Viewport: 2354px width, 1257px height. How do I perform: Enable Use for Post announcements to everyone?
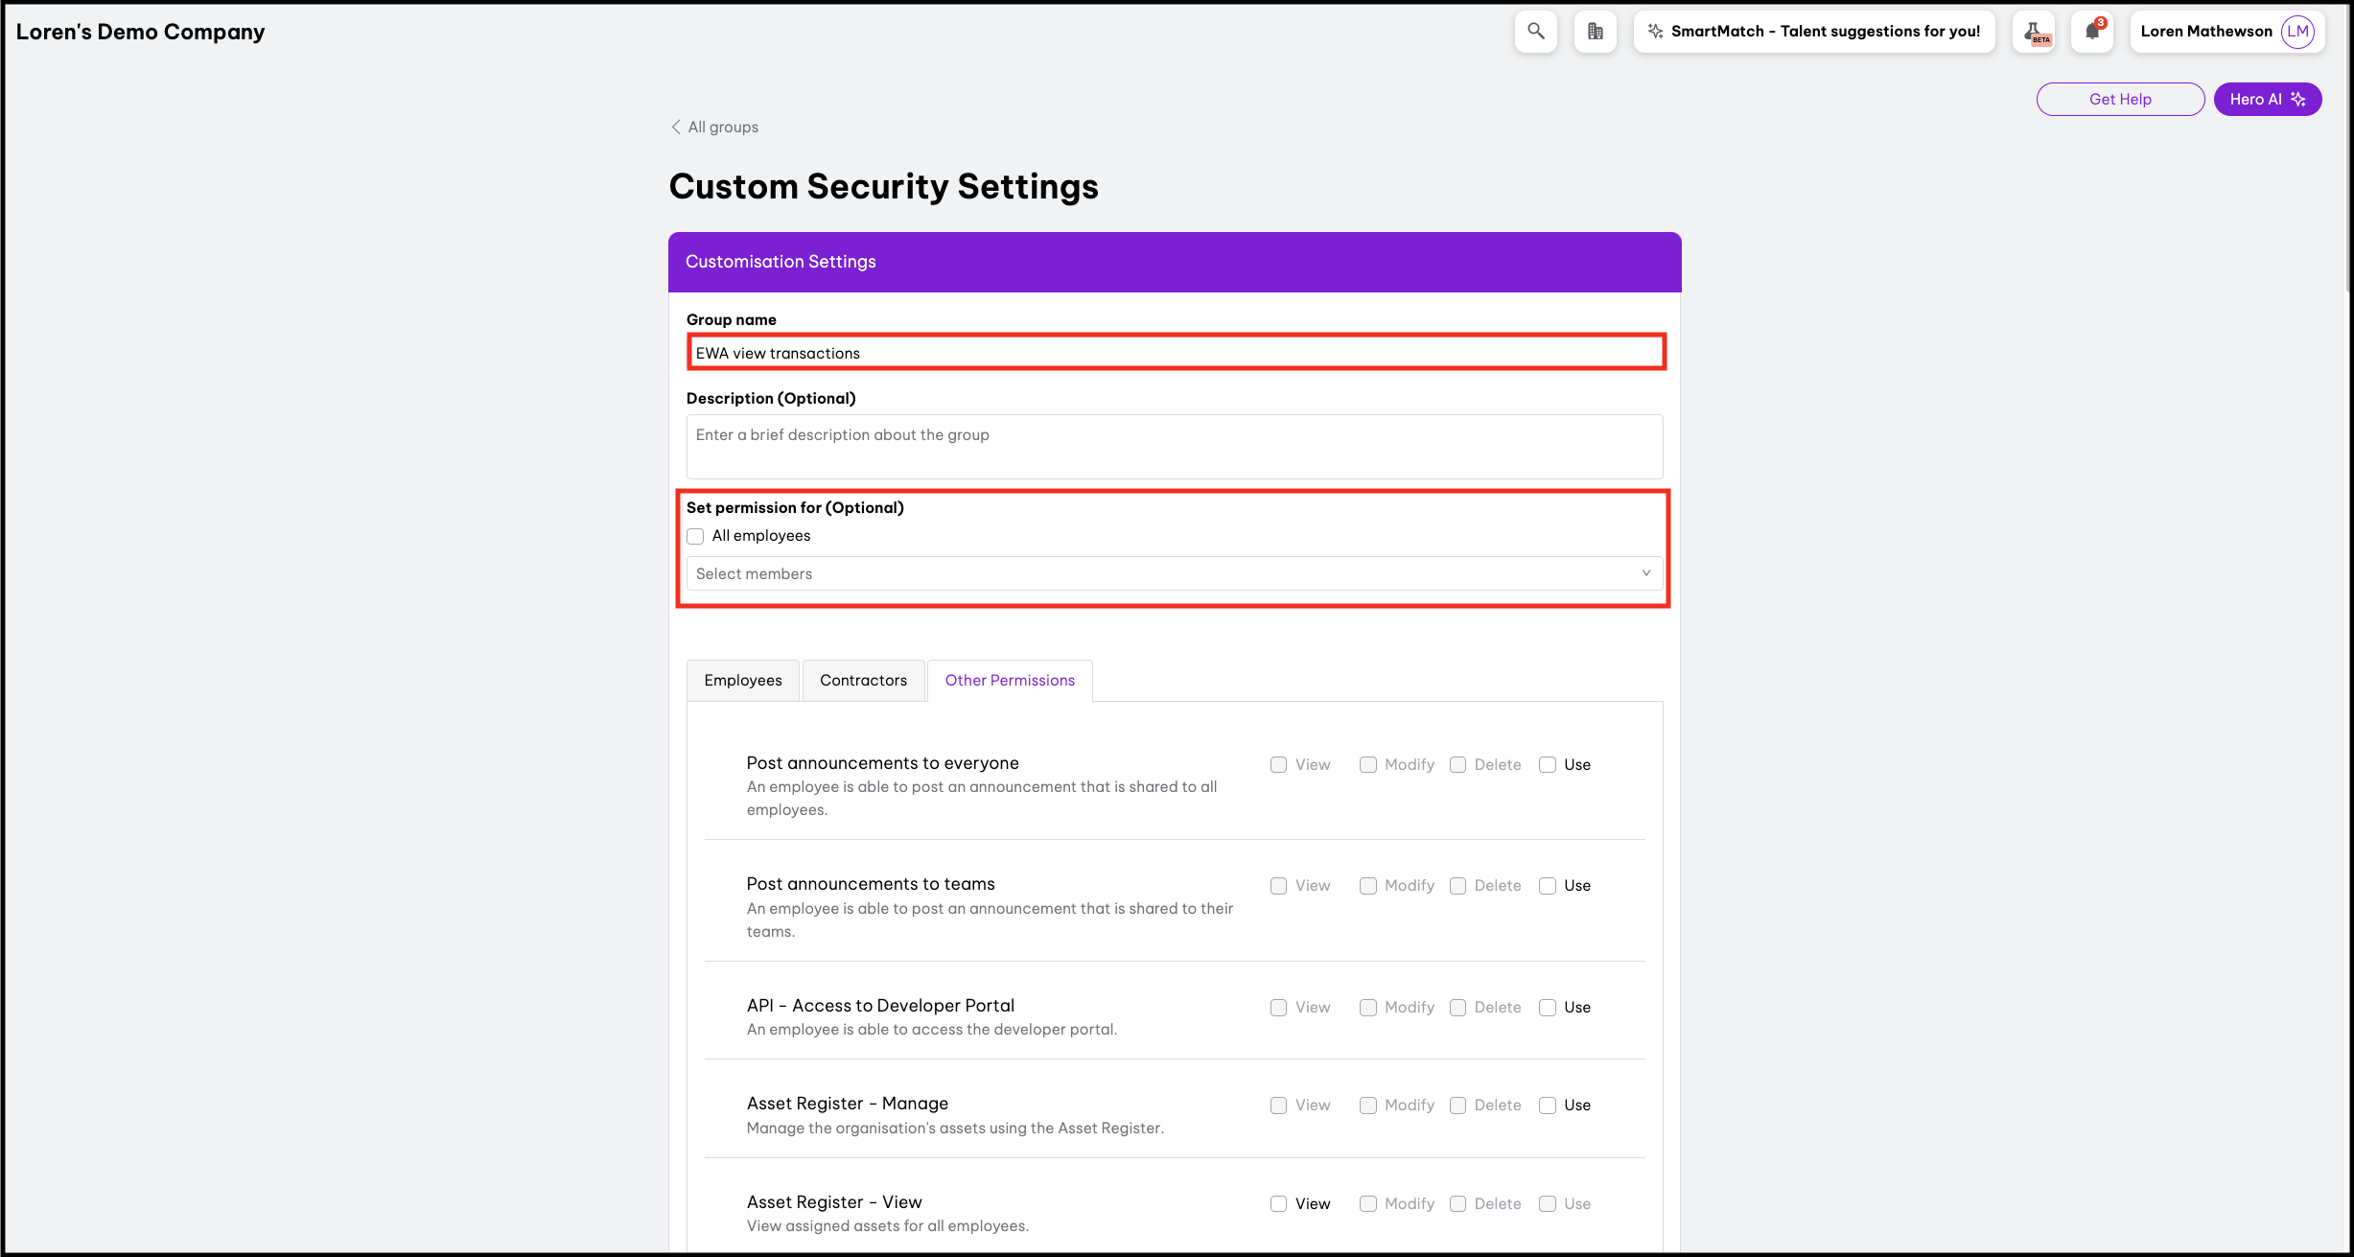[x=1548, y=764]
